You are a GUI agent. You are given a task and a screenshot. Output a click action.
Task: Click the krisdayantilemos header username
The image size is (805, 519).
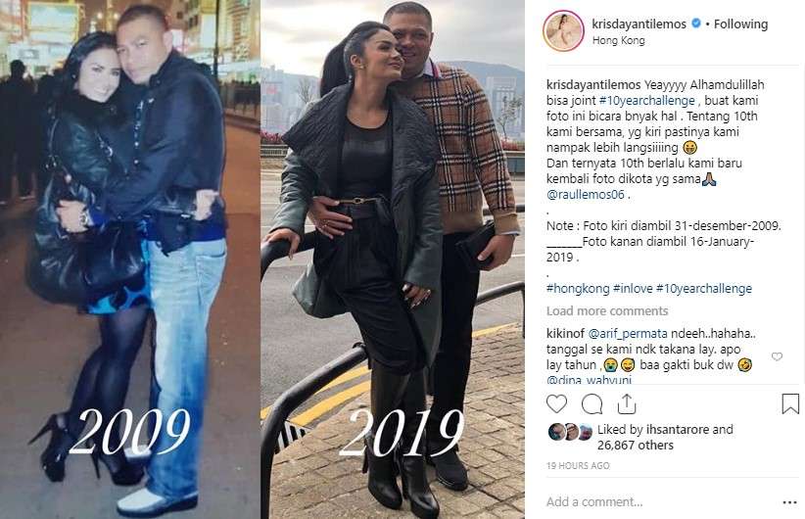639,24
